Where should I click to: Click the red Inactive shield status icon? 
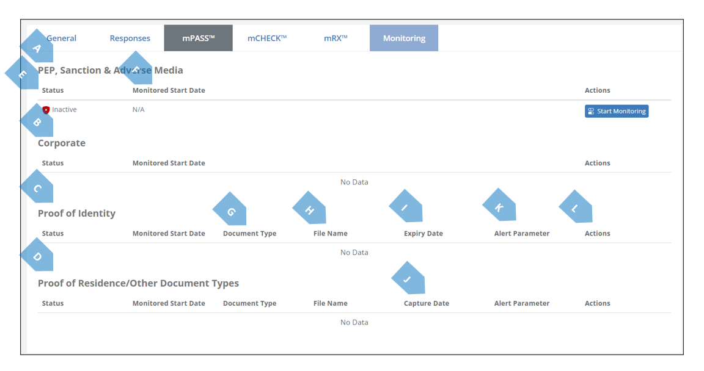coord(46,110)
